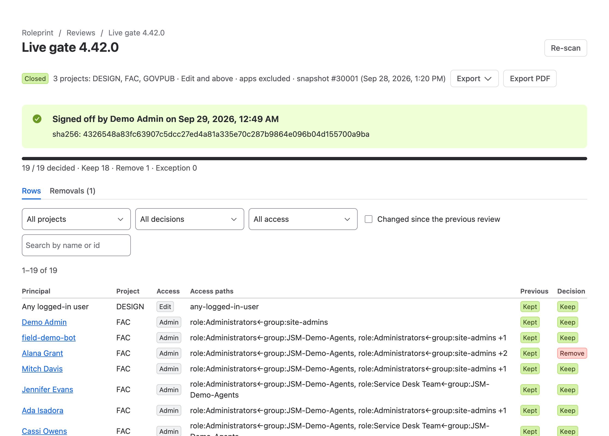609x436 pixels.
Task: Click the Closed status badge
Action: (35, 78)
